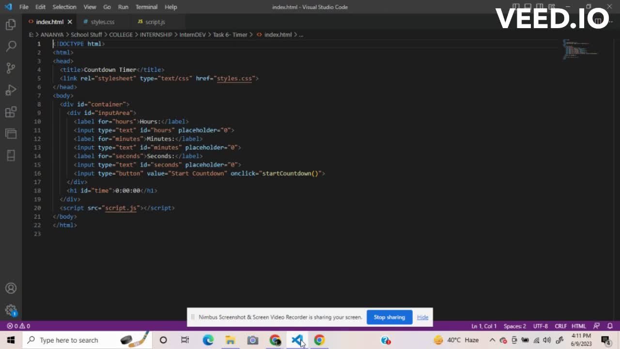620x349 pixels.
Task: Open Task View on taskbar
Action: [185, 340]
